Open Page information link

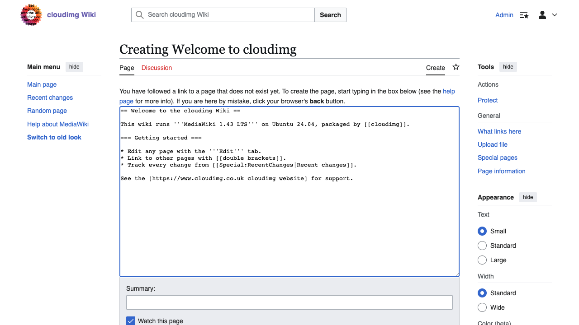(502, 171)
